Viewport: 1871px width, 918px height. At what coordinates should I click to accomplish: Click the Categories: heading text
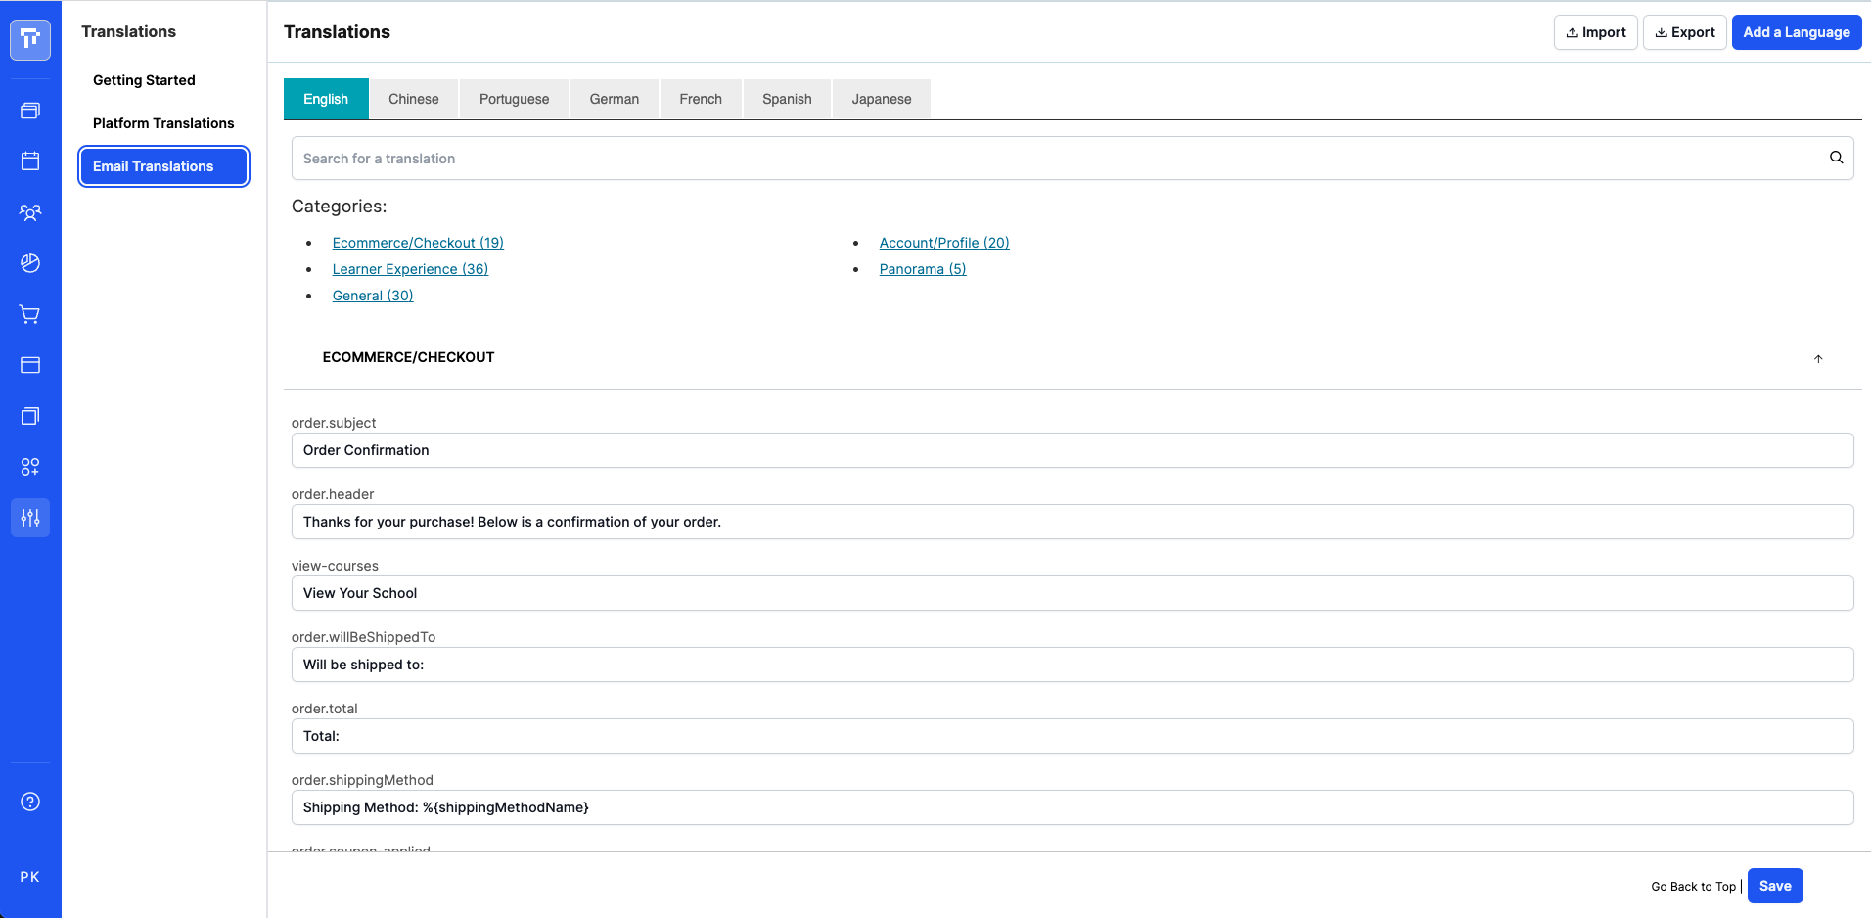[339, 207]
